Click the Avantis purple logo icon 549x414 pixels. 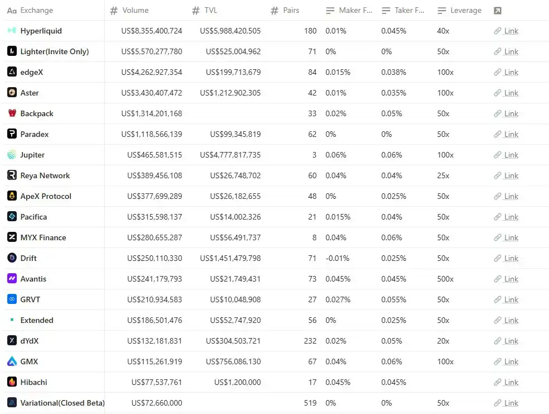coord(12,279)
